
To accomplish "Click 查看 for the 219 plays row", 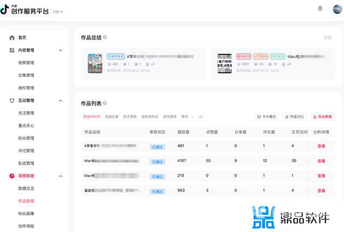I will (321, 176).
